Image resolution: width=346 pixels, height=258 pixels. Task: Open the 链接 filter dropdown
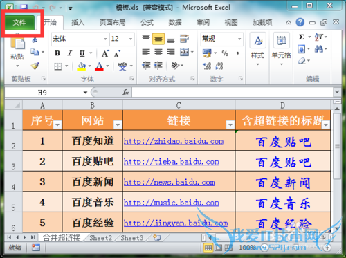click(230, 125)
